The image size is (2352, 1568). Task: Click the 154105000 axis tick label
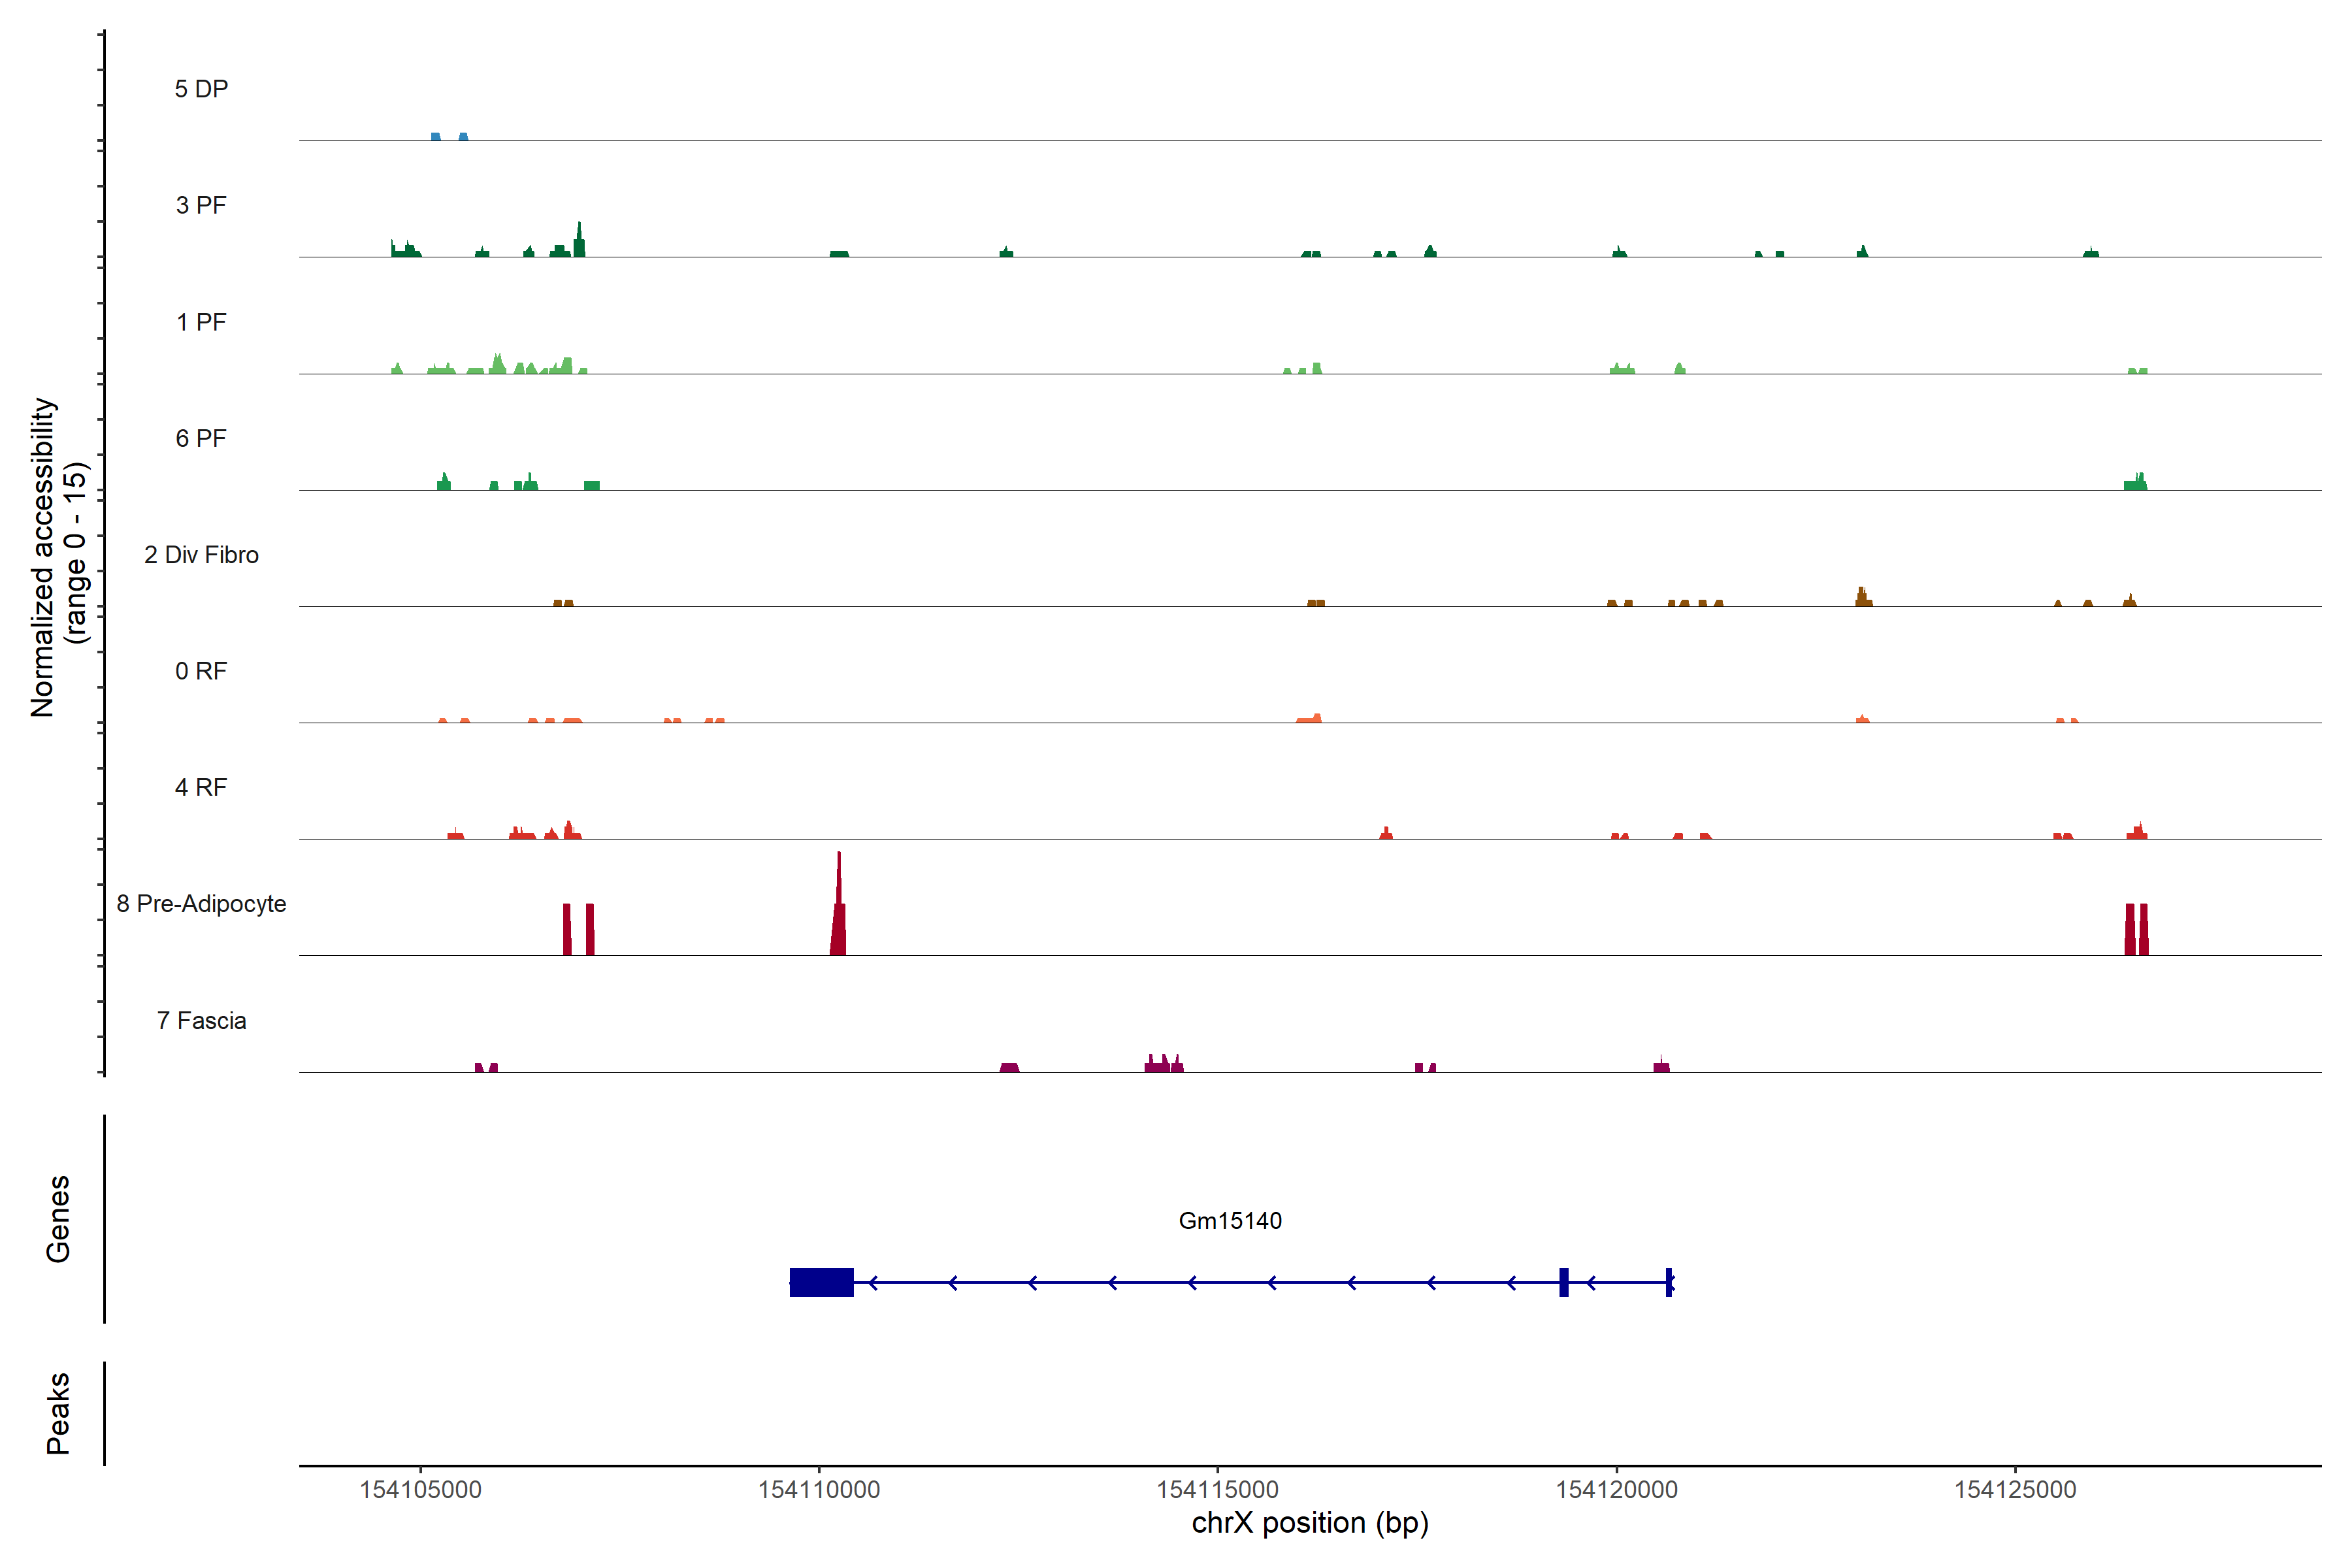tap(420, 1489)
